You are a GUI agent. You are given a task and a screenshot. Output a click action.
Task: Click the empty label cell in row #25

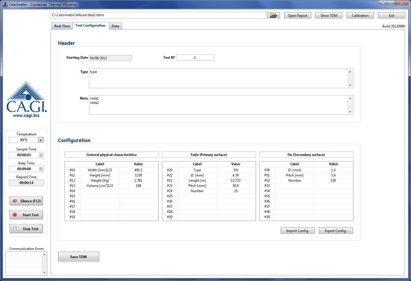tap(197, 196)
